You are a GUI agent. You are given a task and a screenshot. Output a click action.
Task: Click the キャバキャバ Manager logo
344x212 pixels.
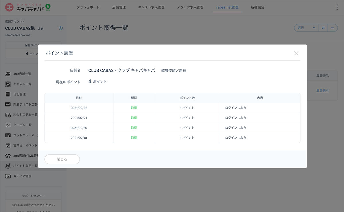pos(28,7)
